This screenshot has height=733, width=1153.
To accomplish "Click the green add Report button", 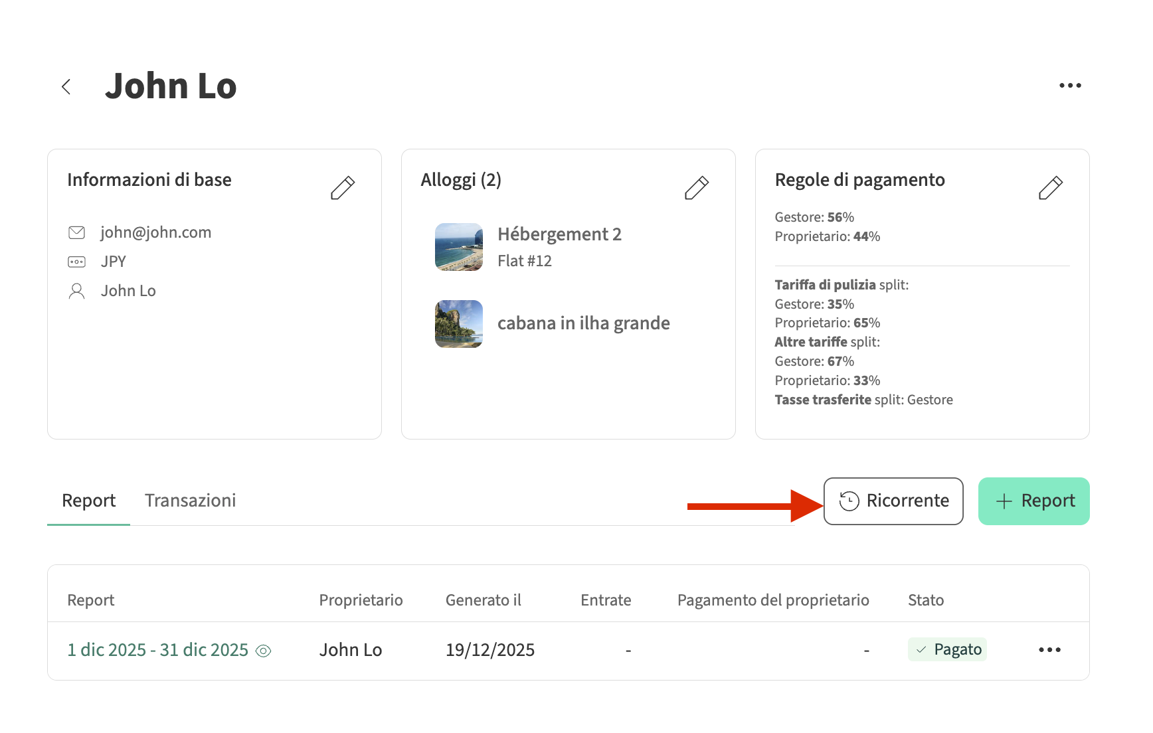I will tap(1033, 501).
